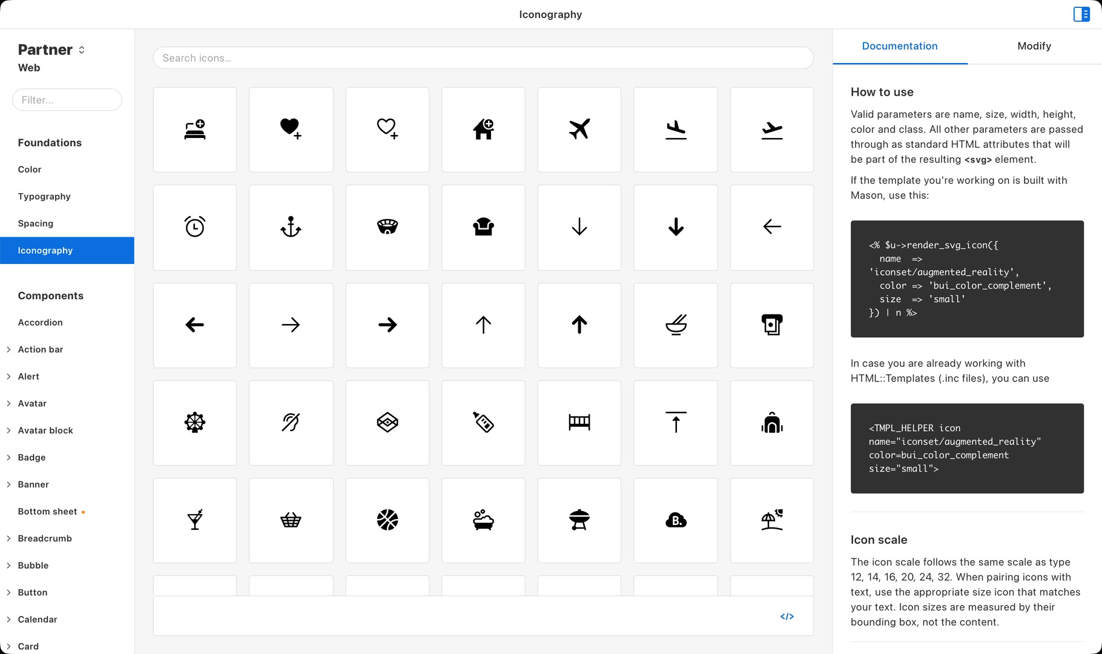Select the airplane icon tile

[x=579, y=130]
